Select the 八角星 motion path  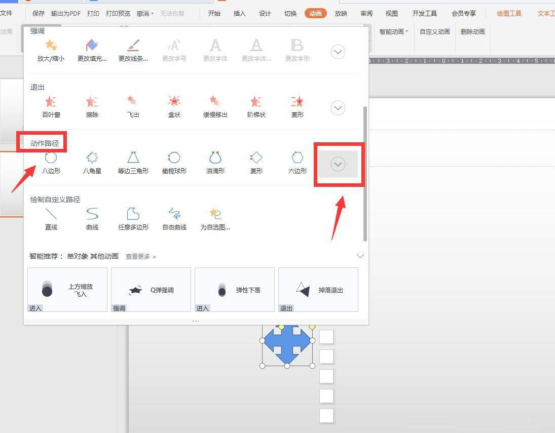click(x=92, y=162)
